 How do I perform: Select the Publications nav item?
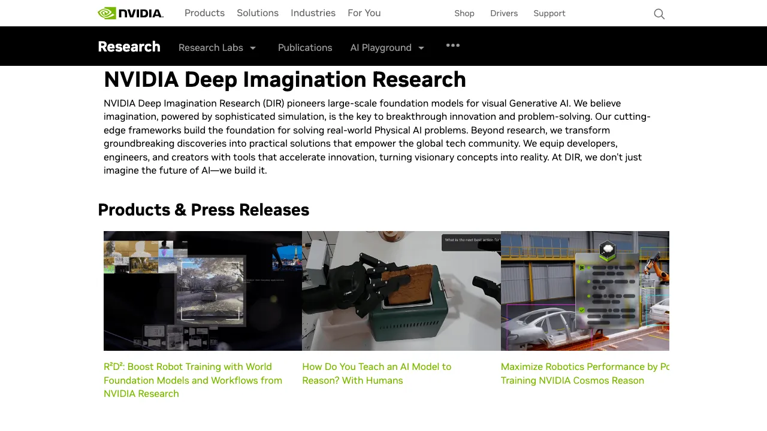pos(305,47)
